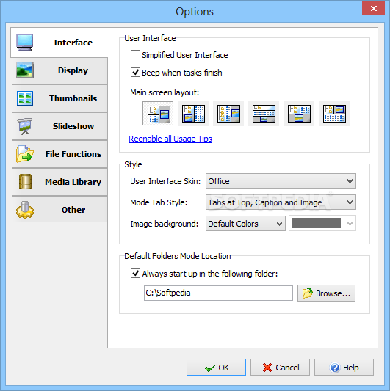This screenshot has width=390, height=391.
Task: Open the Image background Default Colors dropdown
Action: coord(245,224)
